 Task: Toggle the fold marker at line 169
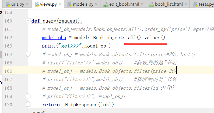28,96
